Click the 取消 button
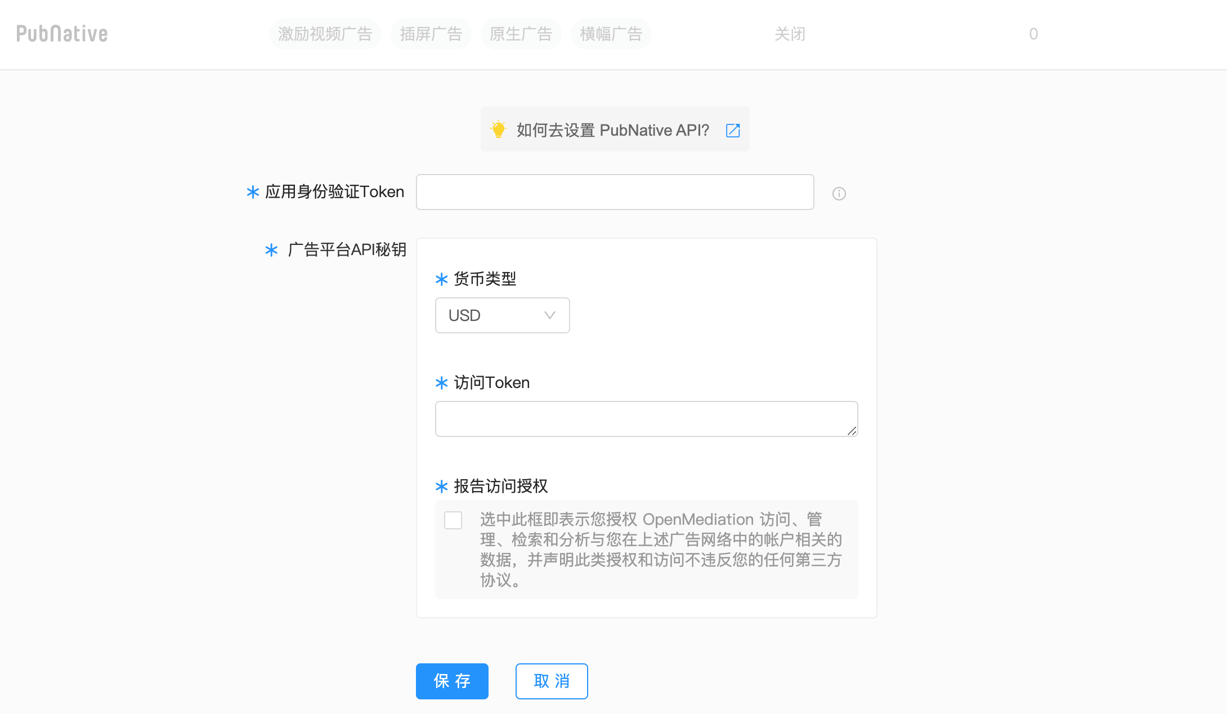The image size is (1227, 714). click(552, 681)
